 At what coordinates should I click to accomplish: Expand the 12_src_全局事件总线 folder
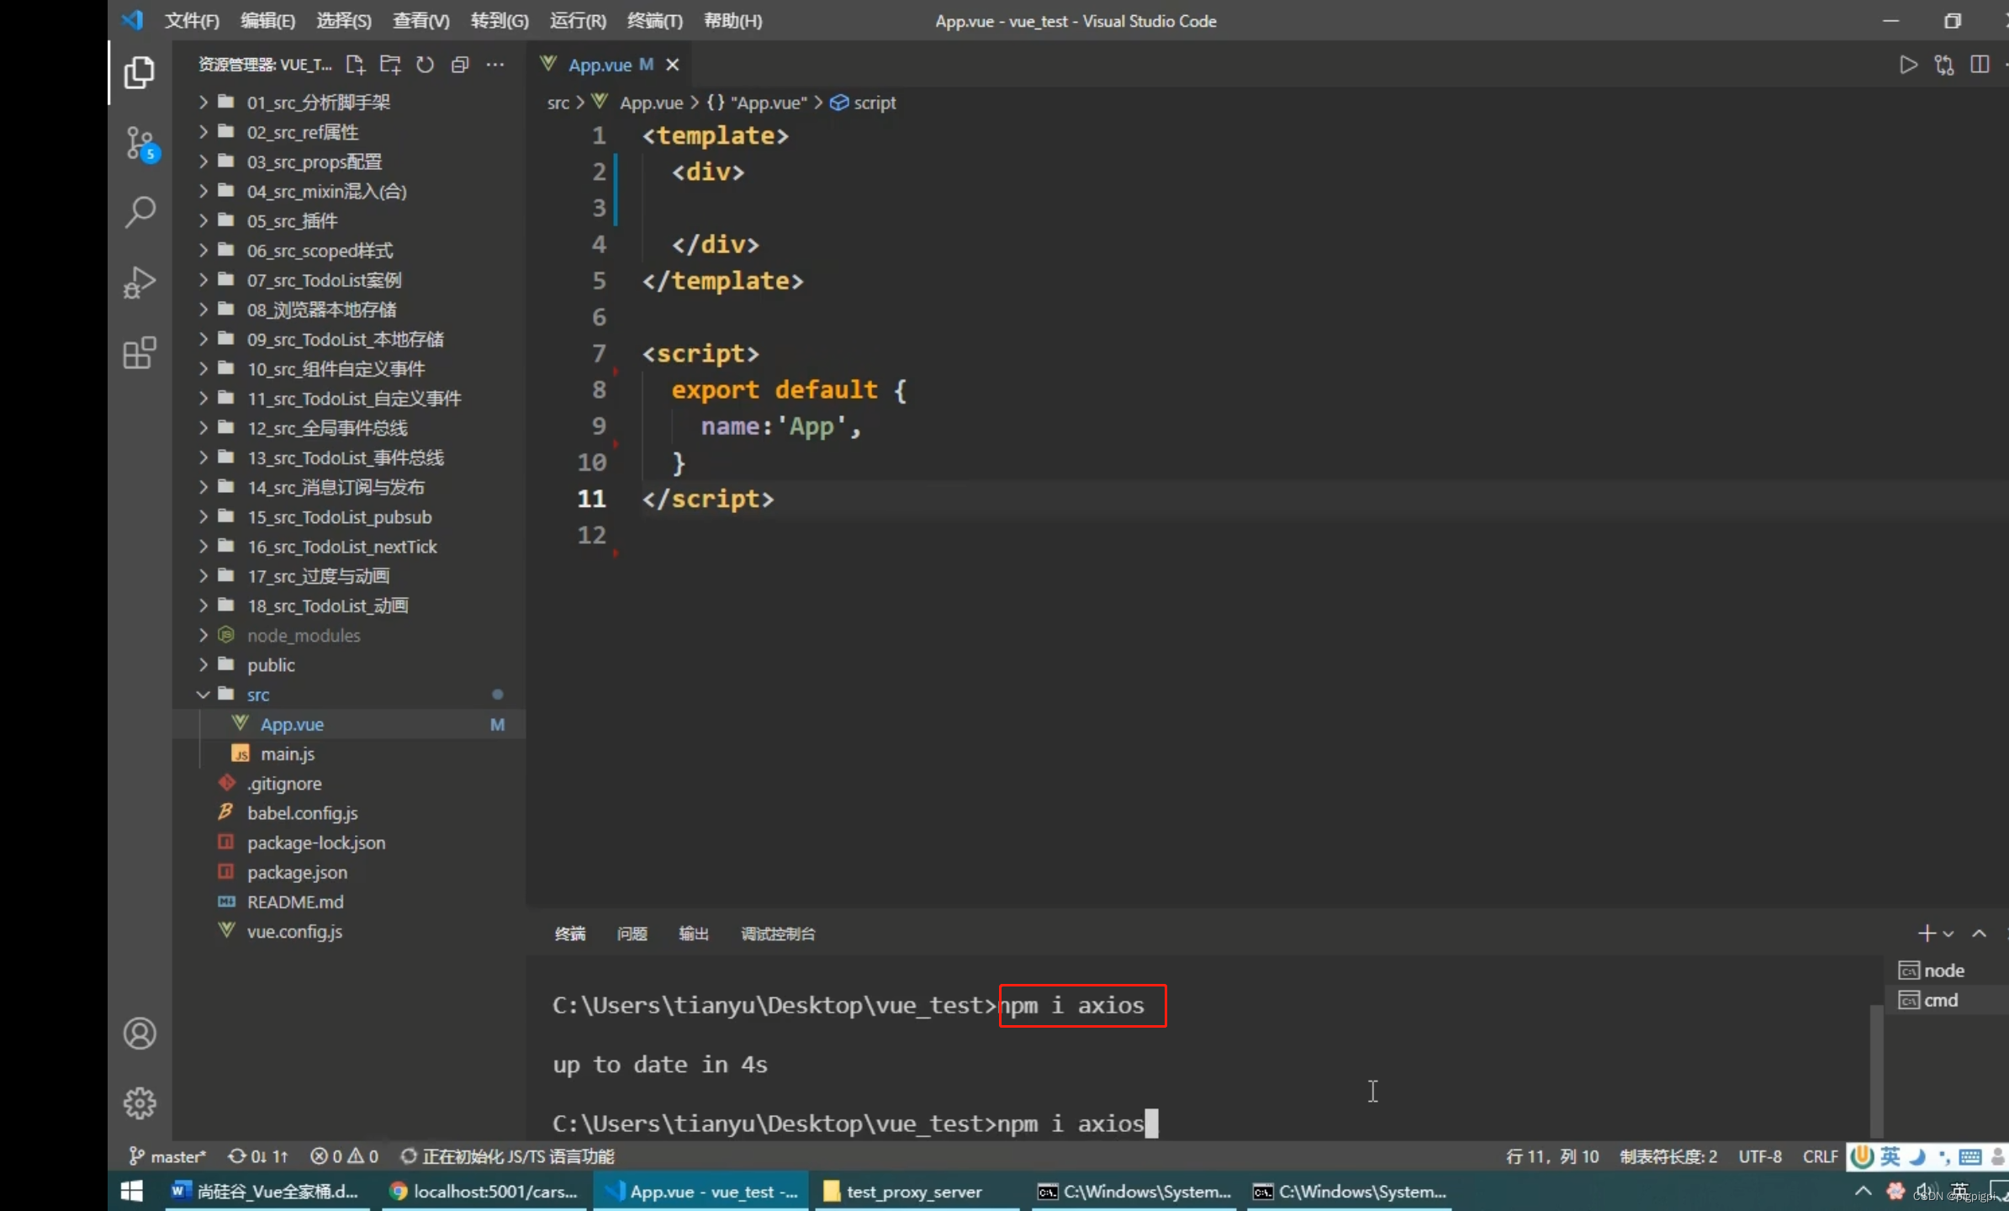[x=349, y=428]
